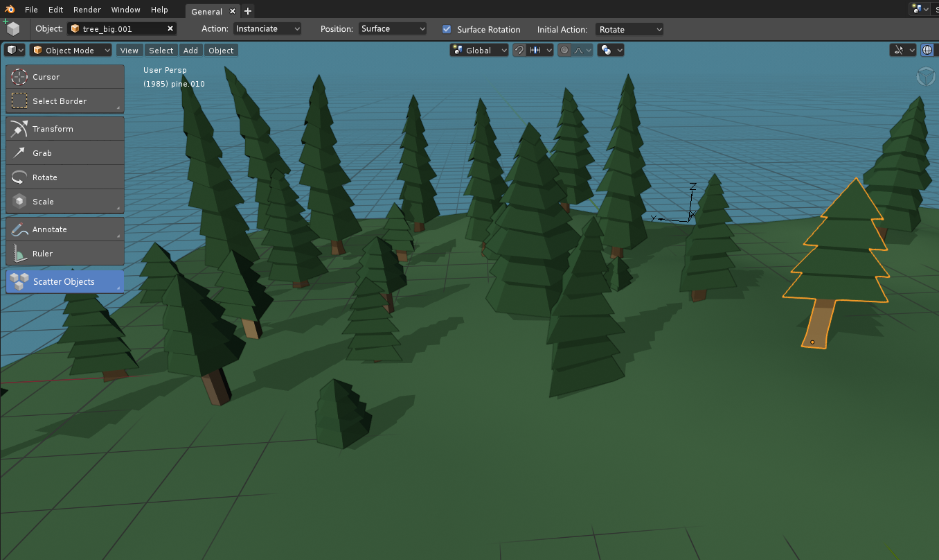Screen dimensions: 939x560
Task: Click the orange-outlined selected pine tree
Action: point(837,263)
